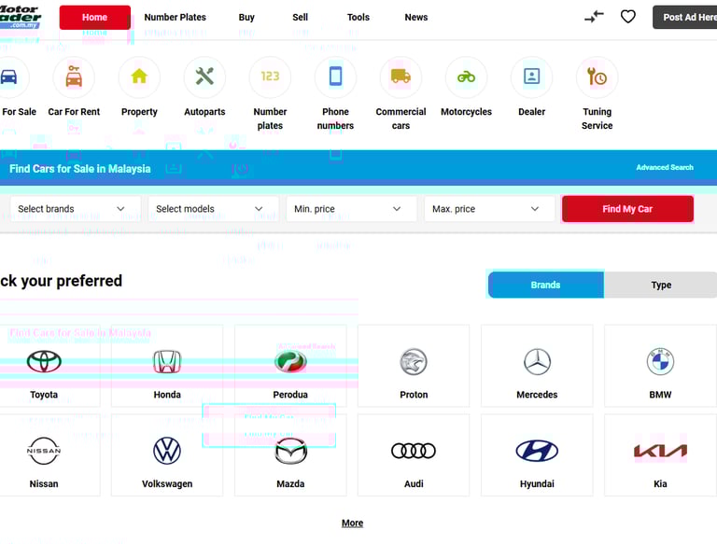Open the Number Plates menu
Screen dimensions: 717x544
pyautogui.click(x=176, y=18)
